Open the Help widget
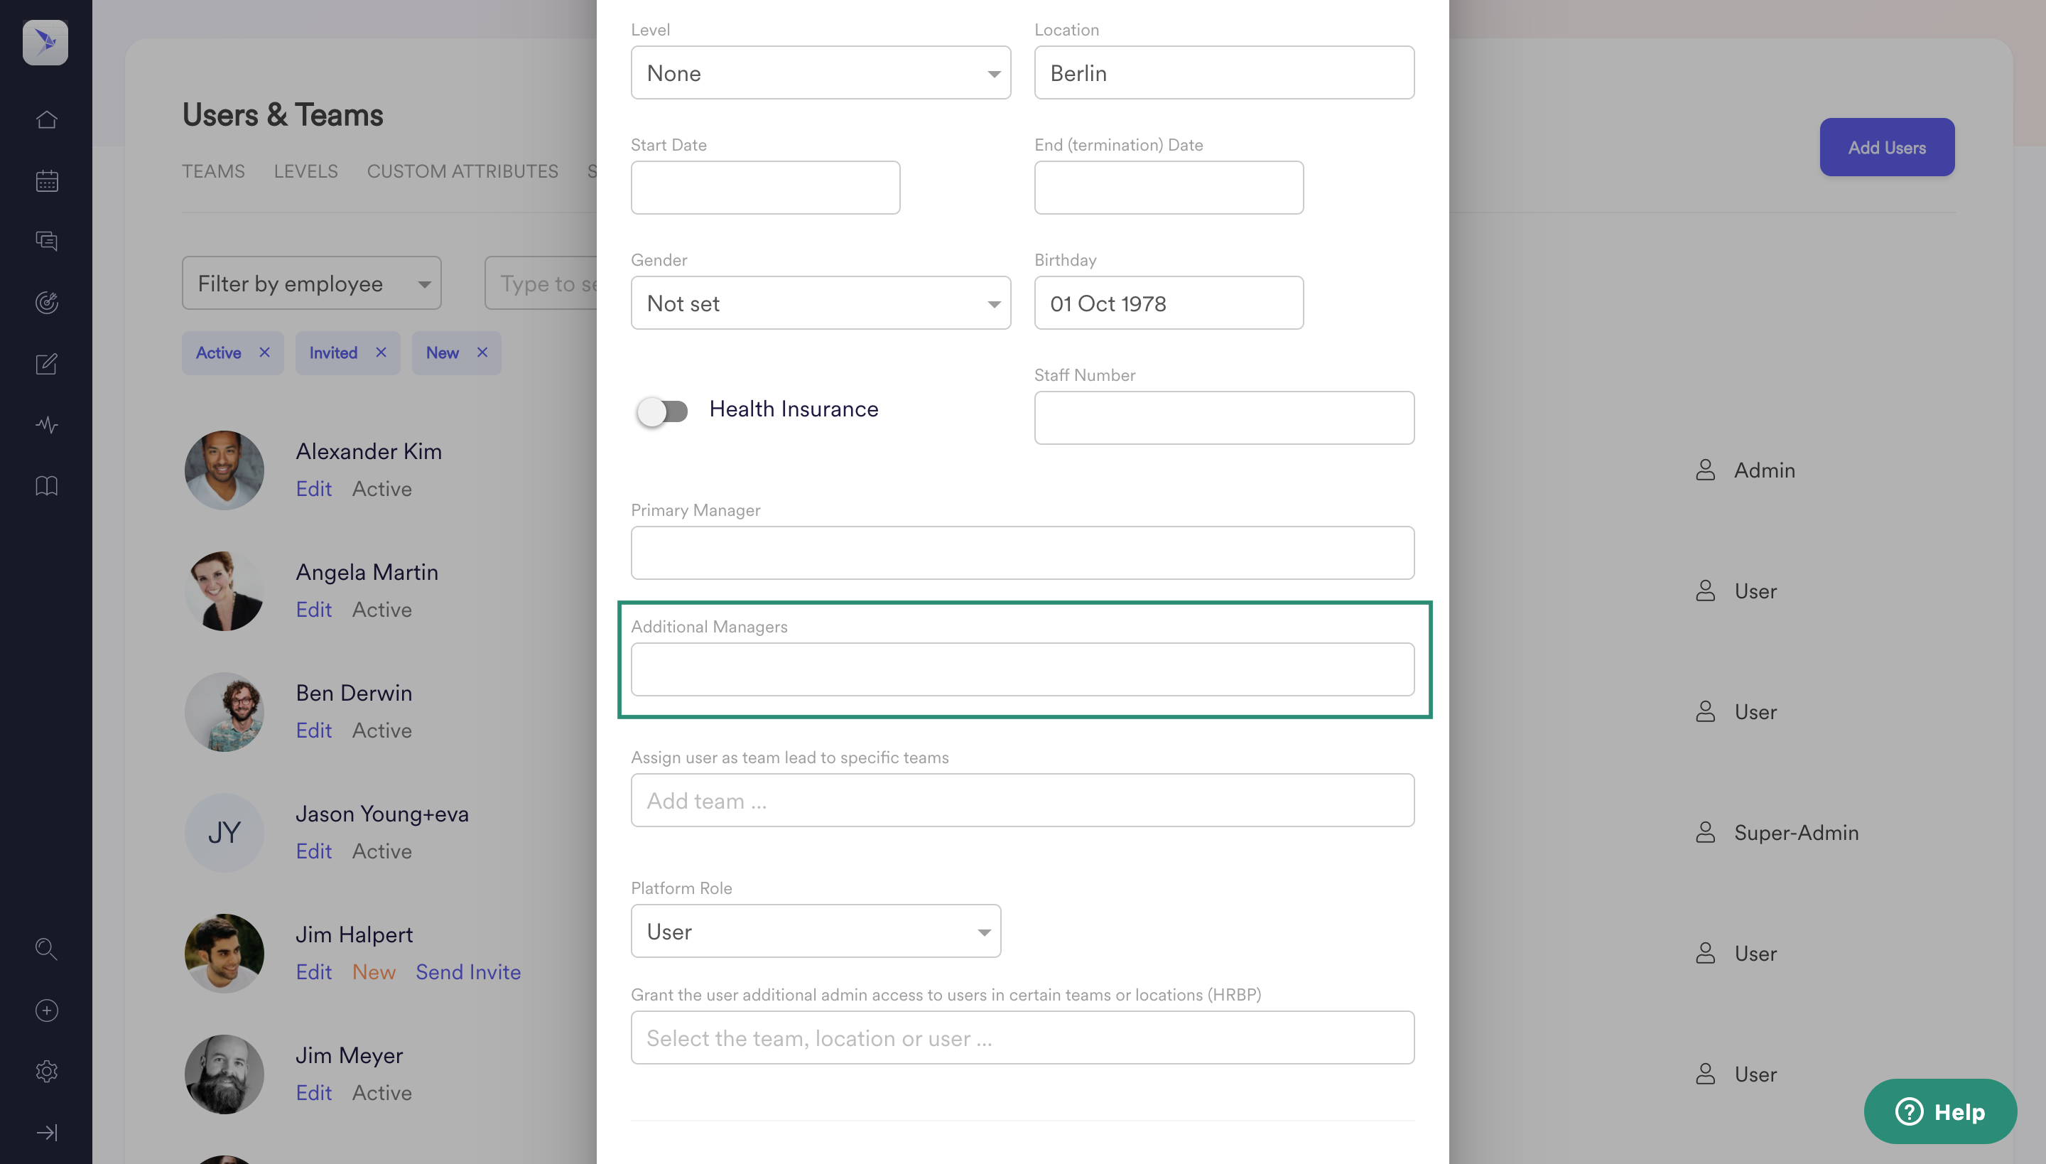 click(1939, 1111)
